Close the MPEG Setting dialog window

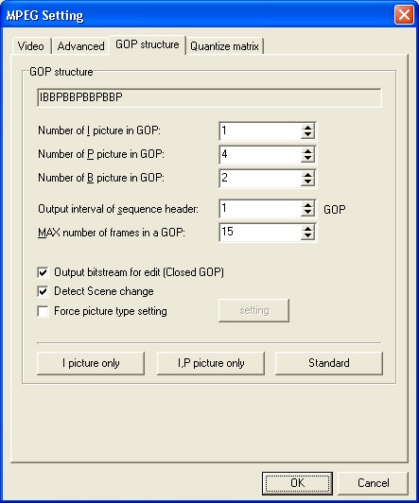(404, 15)
